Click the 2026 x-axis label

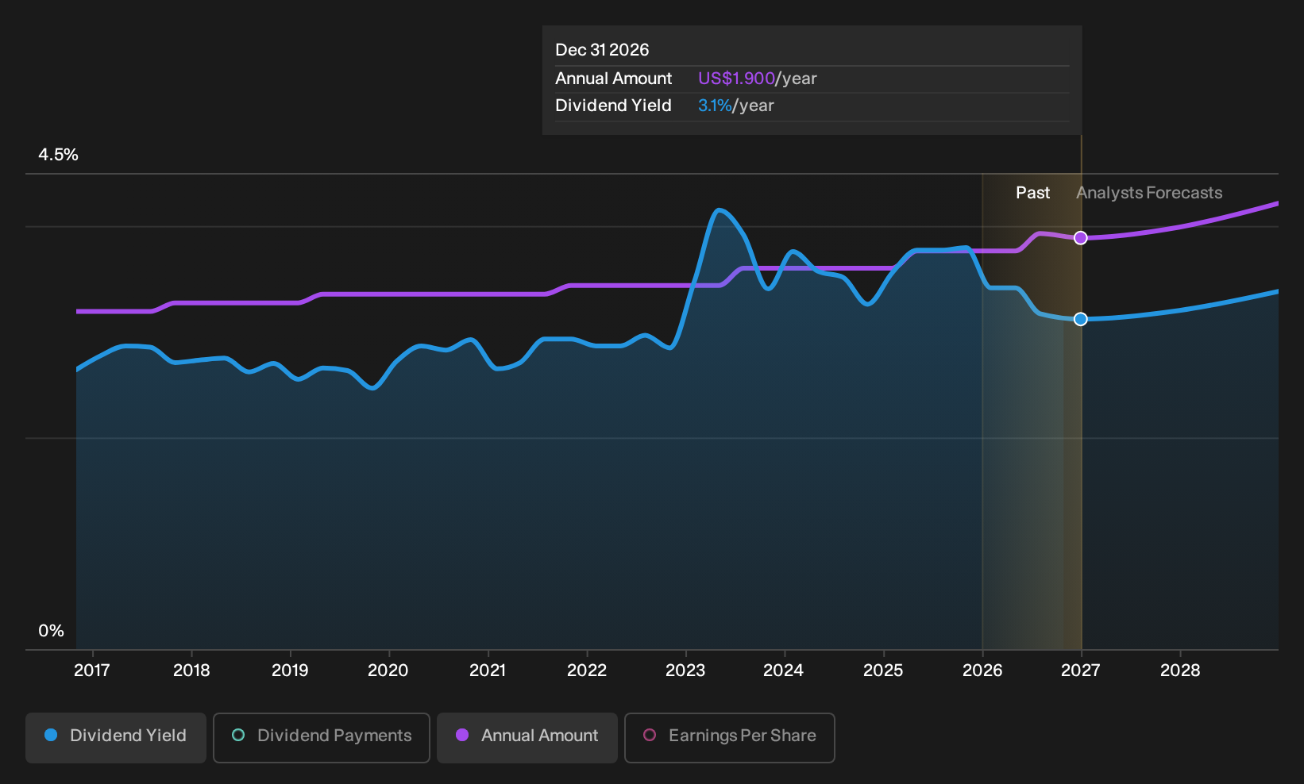point(982,671)
